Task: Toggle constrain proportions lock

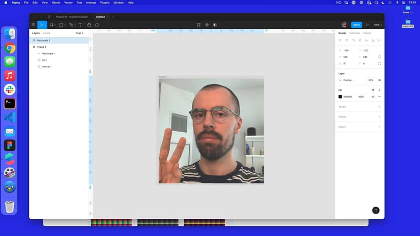Action: [379, 57]
